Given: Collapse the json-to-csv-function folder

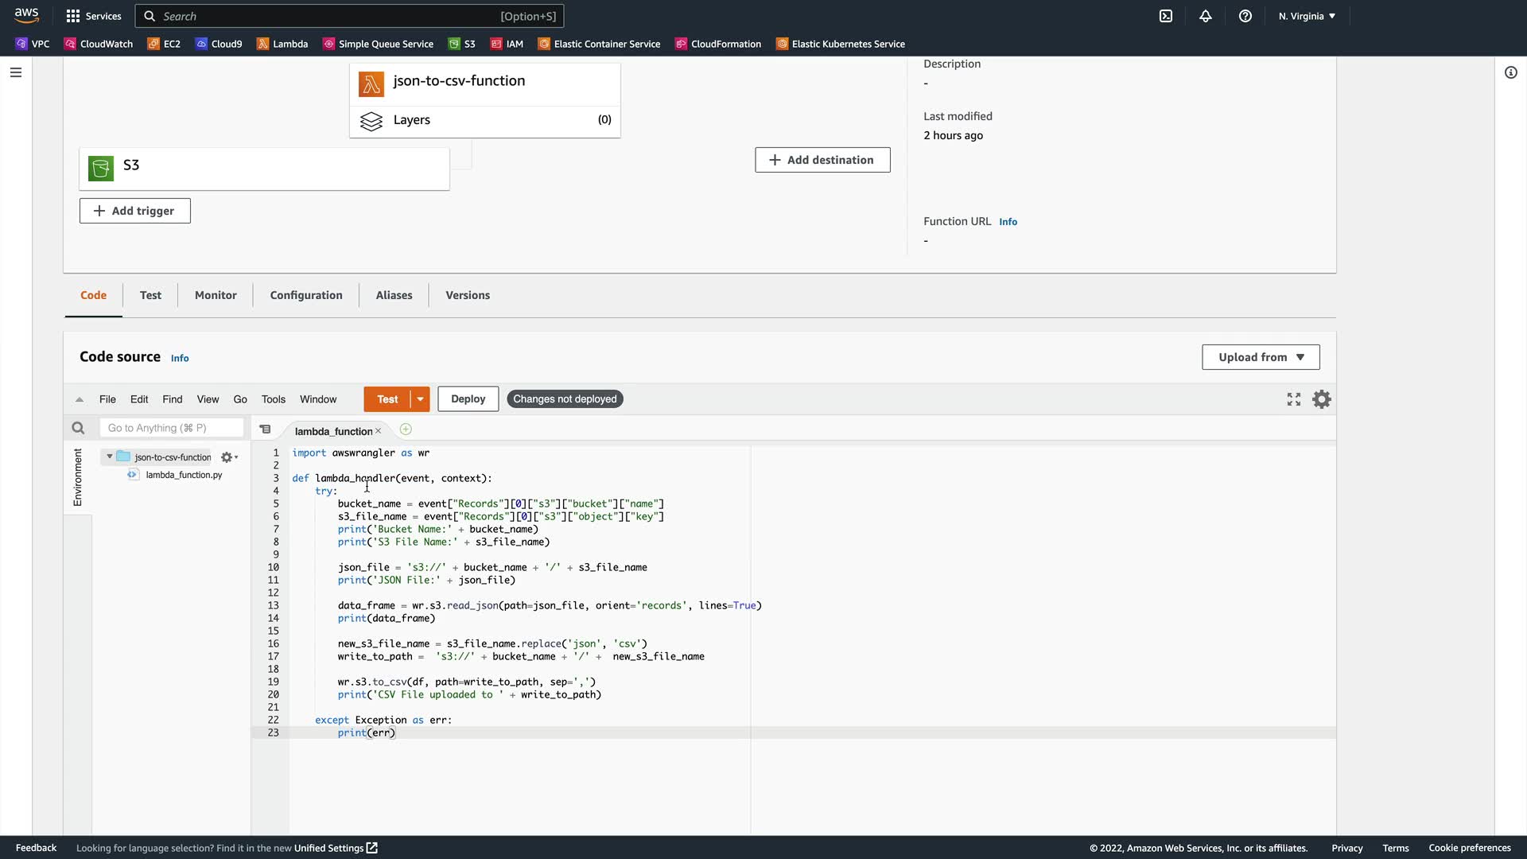Looking at the screenshot, I should coord(110,457).
